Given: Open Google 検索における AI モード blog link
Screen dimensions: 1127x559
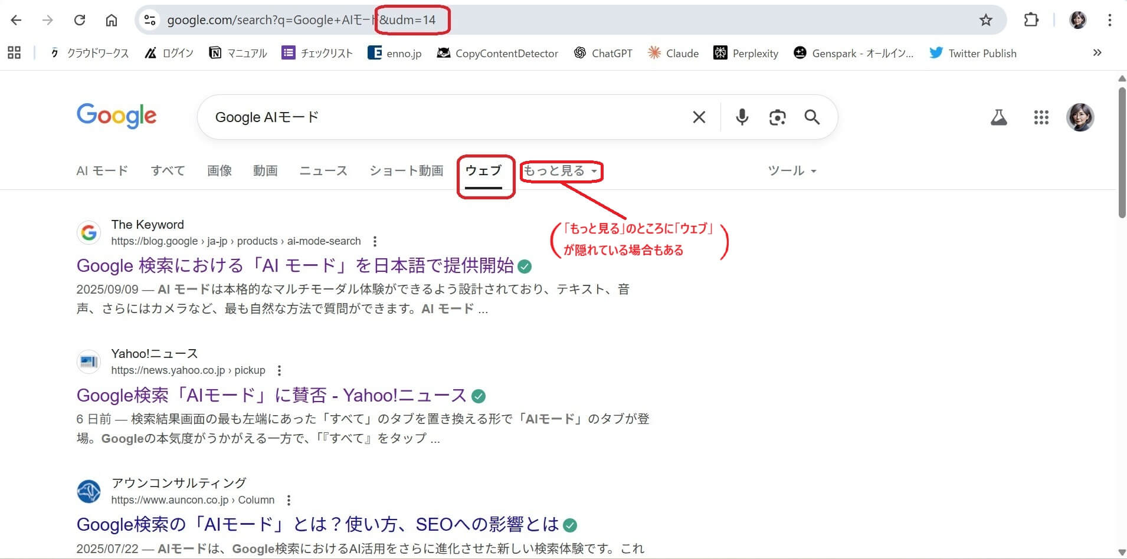Looking at the screenshot, I should (x=295, y=266).
